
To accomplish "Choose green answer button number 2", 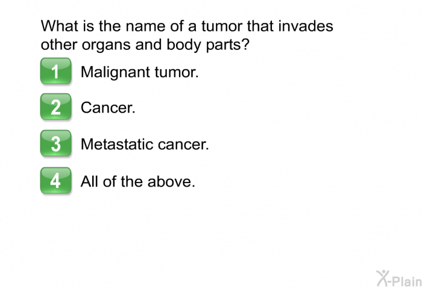I will tap(55, 107).
